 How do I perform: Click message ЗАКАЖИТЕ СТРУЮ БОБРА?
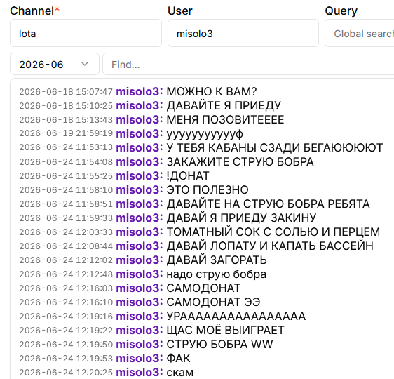[240, 161]
